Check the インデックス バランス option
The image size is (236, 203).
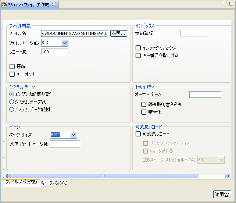pos(138,48)
